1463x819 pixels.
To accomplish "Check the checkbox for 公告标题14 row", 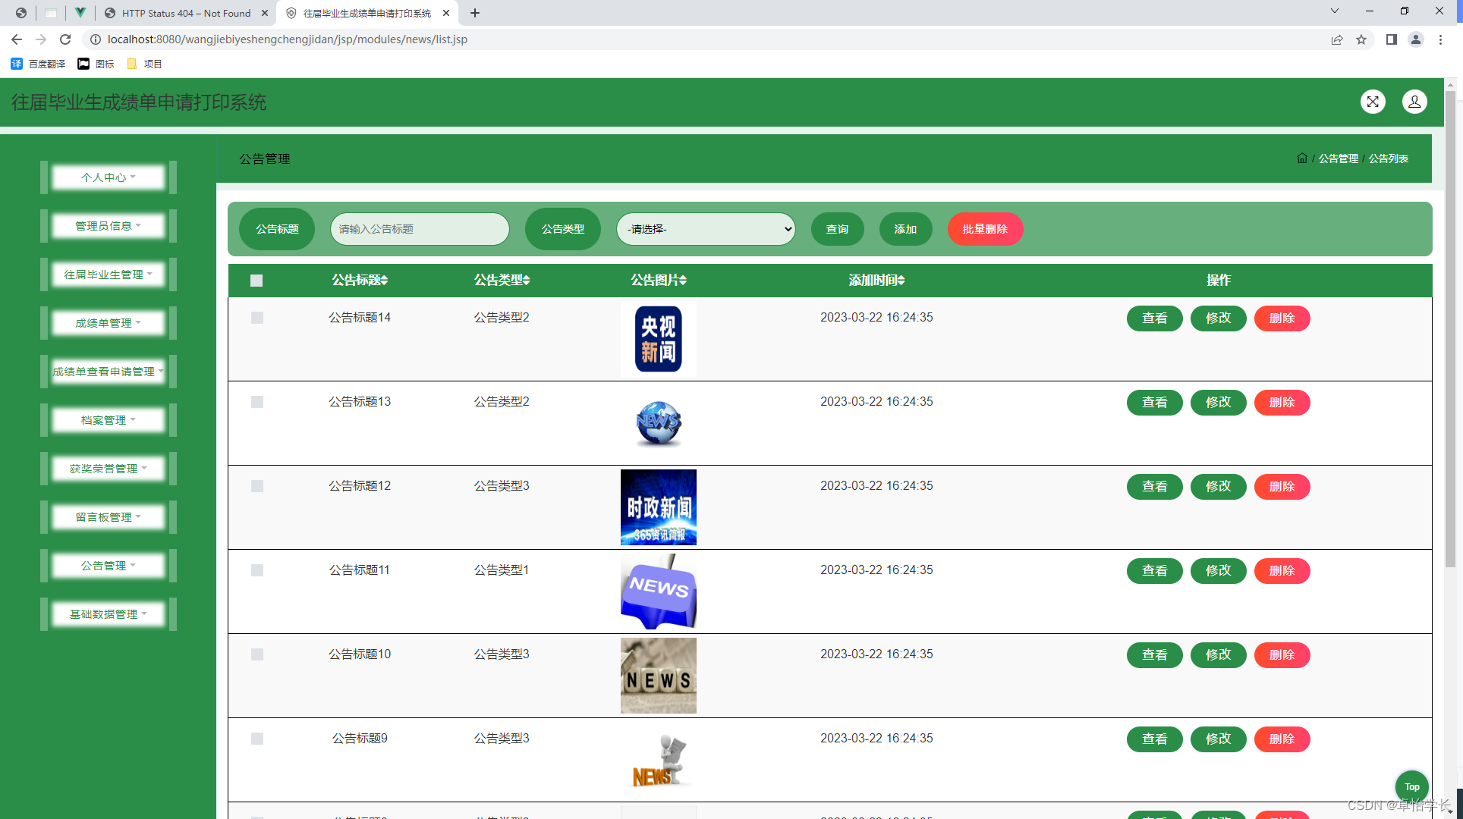I will pos(257,318).
